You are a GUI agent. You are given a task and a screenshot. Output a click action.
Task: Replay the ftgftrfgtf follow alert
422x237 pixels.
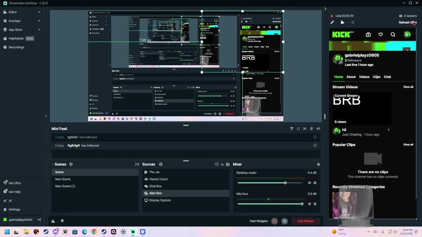tap(315, 145)
